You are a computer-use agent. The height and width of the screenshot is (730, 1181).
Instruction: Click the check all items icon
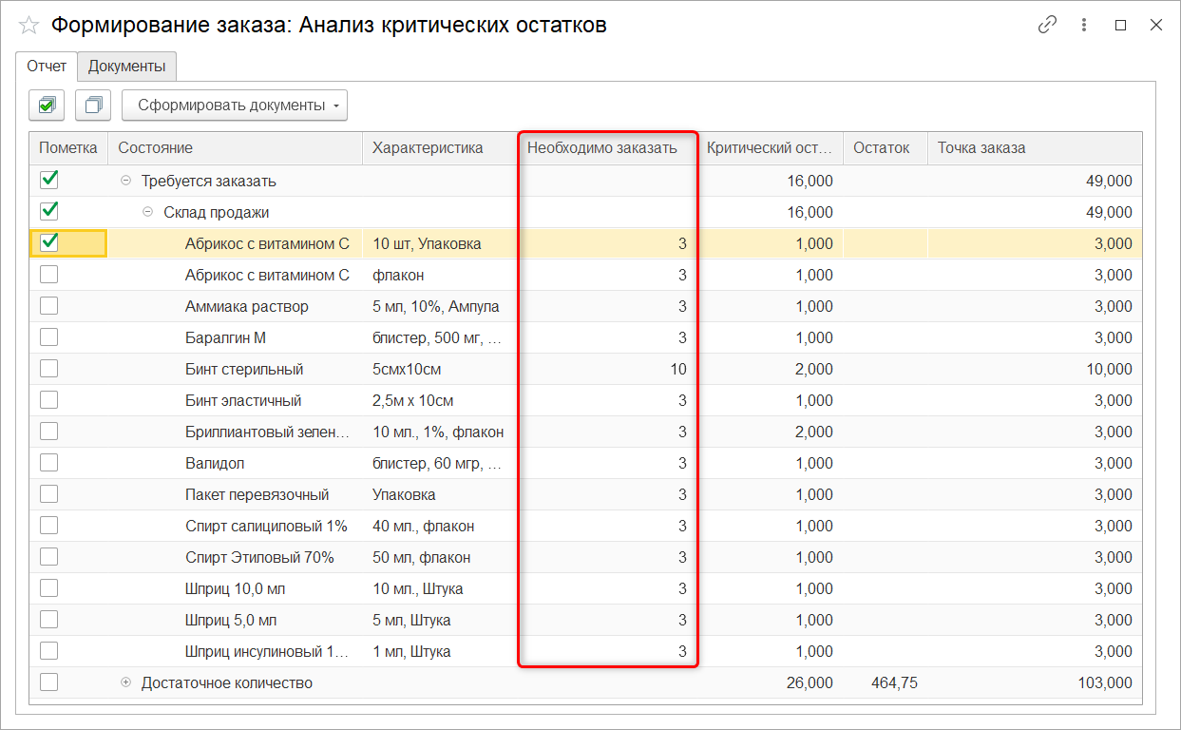point(47,106)
